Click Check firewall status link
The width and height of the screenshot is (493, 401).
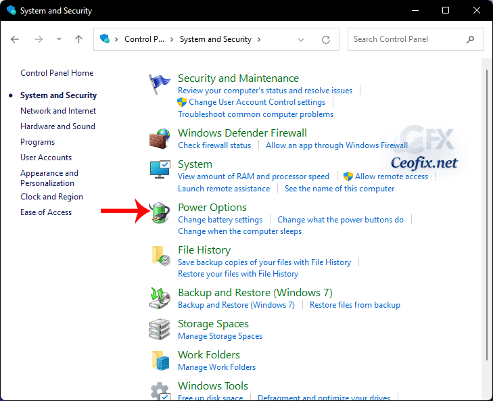click(214, 145)
